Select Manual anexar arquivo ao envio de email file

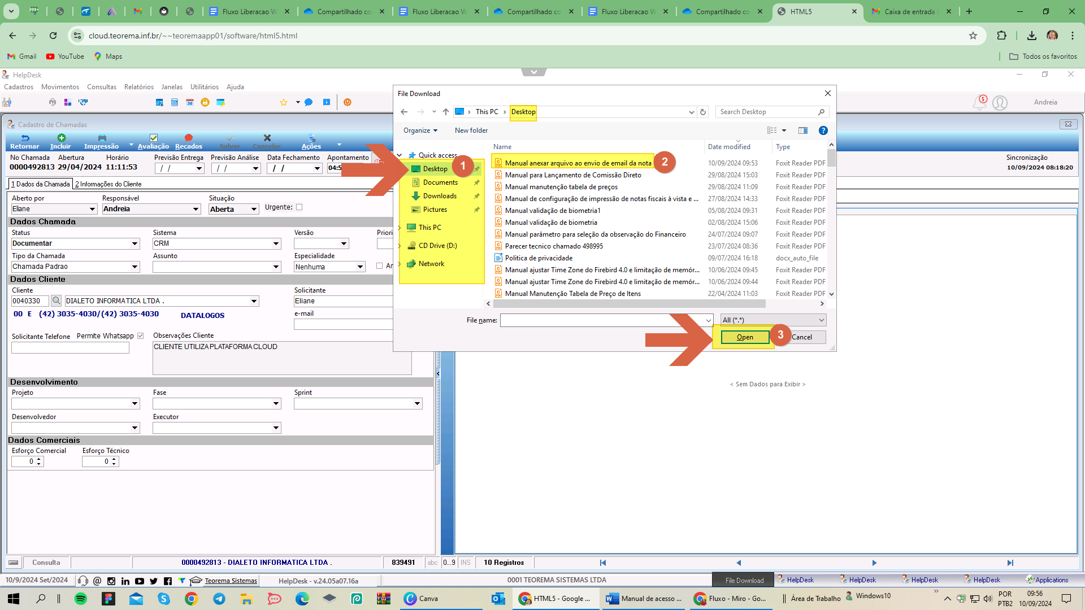pos(578,163)
